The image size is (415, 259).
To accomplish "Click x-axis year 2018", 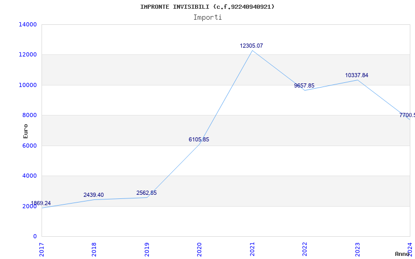I will [x=94, y=249].
